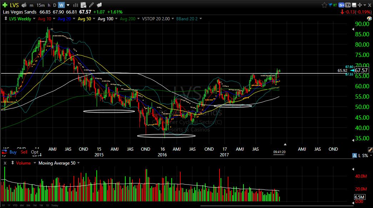Select the YTD time range

pos(15,206)
